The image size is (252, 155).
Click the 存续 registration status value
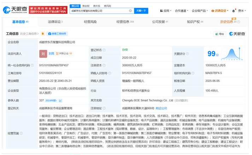125,50
